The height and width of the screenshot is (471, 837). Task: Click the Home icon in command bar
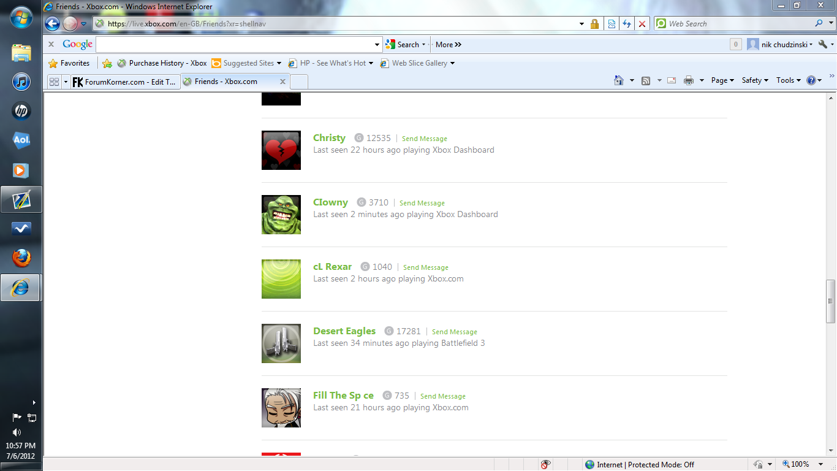(x=619, y=80)
